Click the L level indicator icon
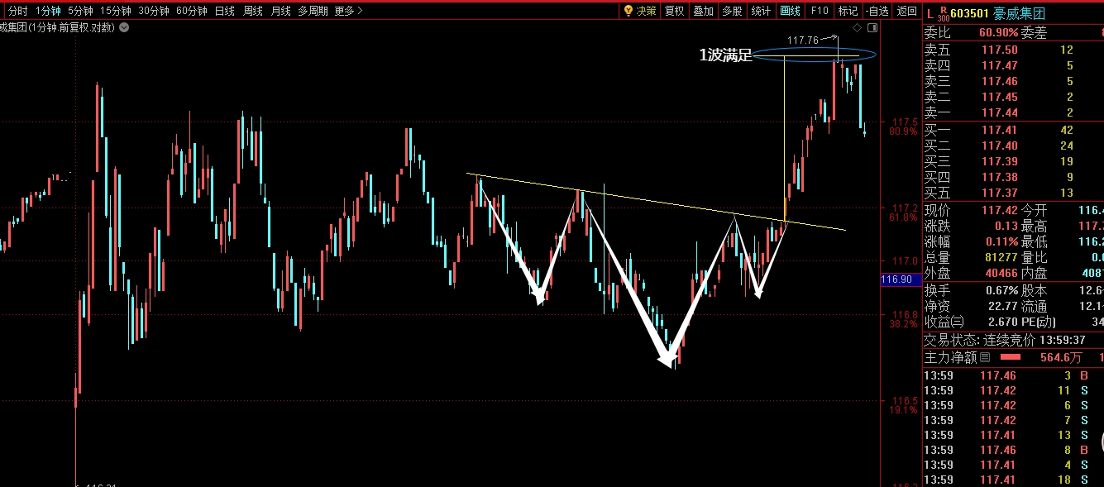 pos(930,13)
